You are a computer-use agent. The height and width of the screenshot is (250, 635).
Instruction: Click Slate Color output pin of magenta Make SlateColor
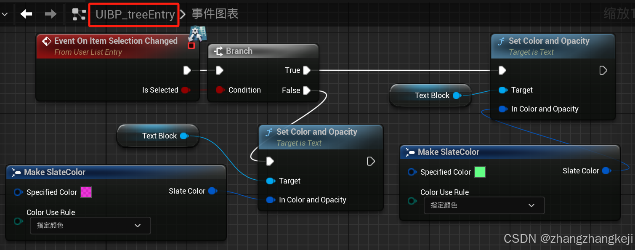pos(213,191)
